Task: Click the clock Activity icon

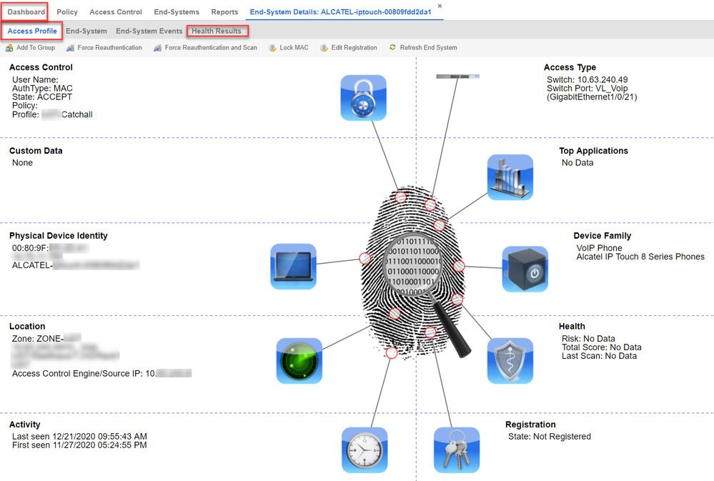Action: click(365, 450)
